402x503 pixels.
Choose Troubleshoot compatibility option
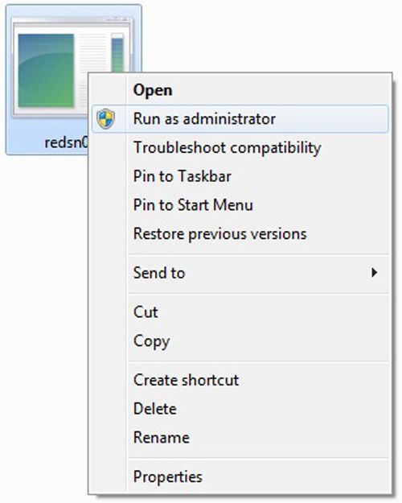240,147
